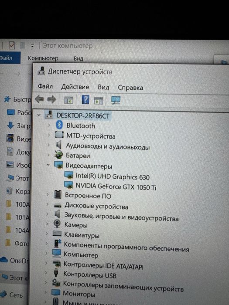The width and height of the screenshot is (229, 305).
Task: Expand the Батареи category arrow
Action: click(x=48, y=155)
